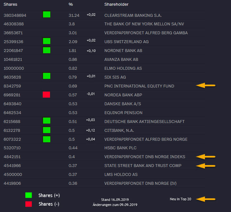Screen dimensions: 231x212
Task: Click share count 8342759
Action: [12, 86]
